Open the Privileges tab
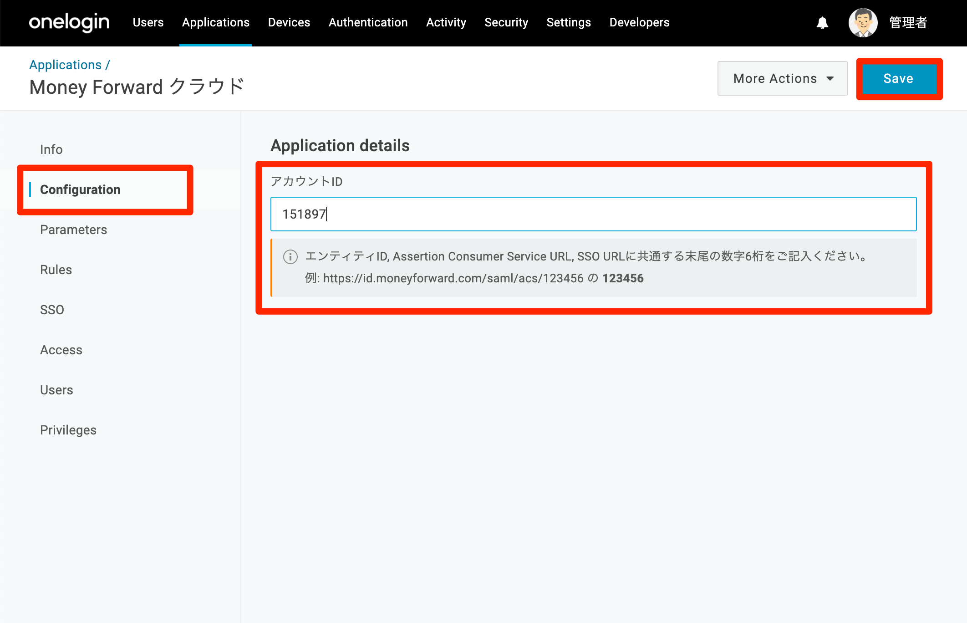The width and height of the screenshot is (967, 623). [68, 430]
